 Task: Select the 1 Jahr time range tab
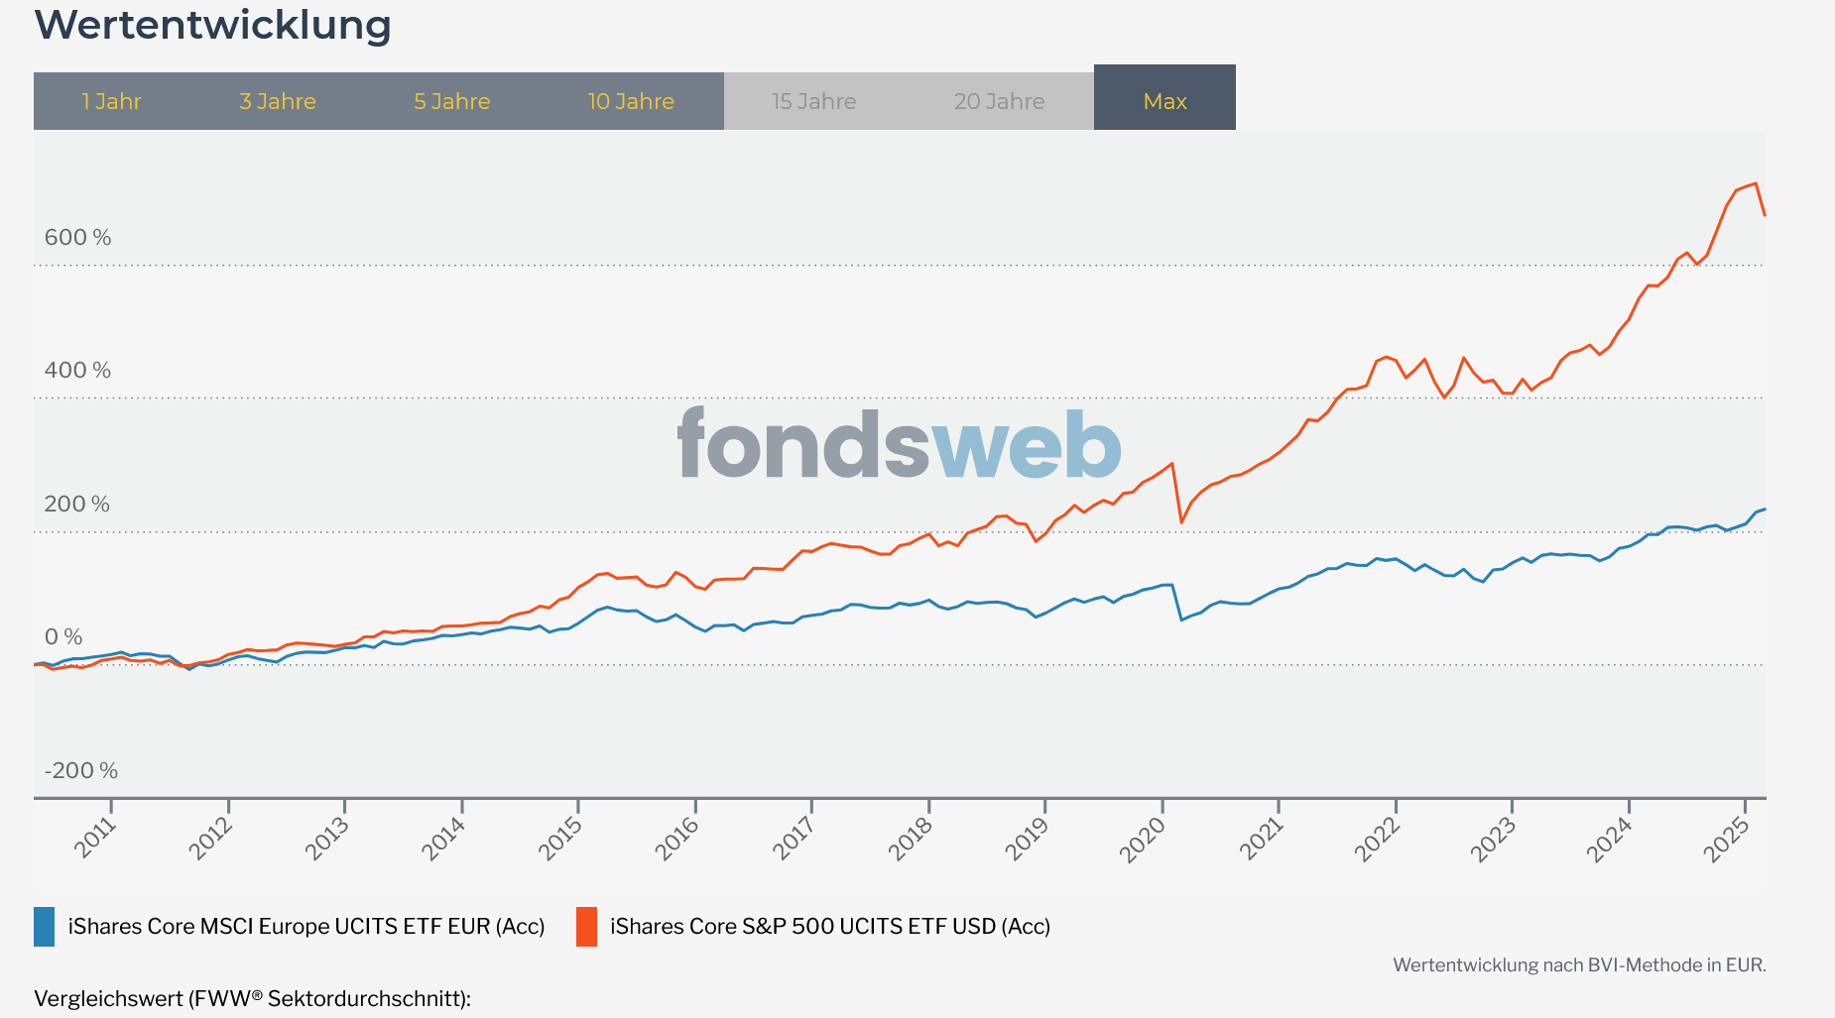point(111,101)
